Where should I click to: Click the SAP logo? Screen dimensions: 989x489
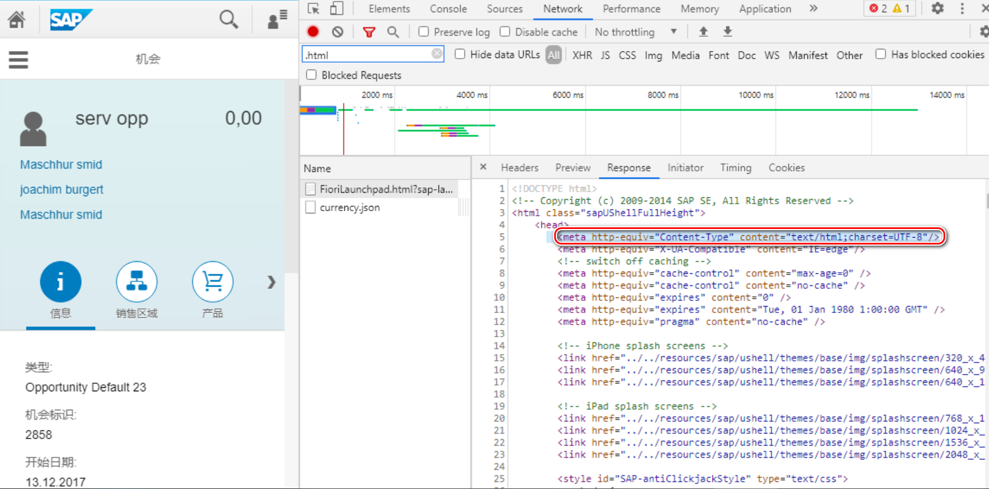pos(70,20)
